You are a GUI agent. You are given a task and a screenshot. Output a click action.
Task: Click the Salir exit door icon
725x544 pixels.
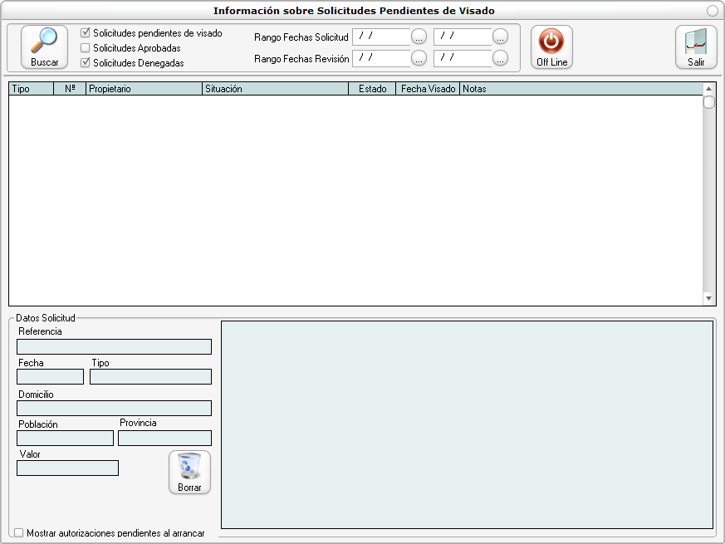[x=695, y=42]
